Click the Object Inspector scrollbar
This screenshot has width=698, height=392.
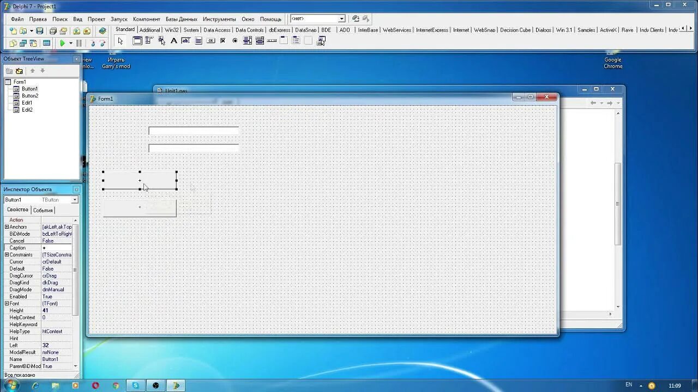coord(76,293)
